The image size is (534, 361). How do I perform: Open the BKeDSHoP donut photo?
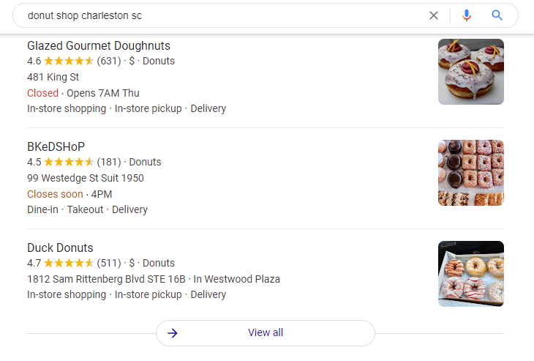pos(470,173)
